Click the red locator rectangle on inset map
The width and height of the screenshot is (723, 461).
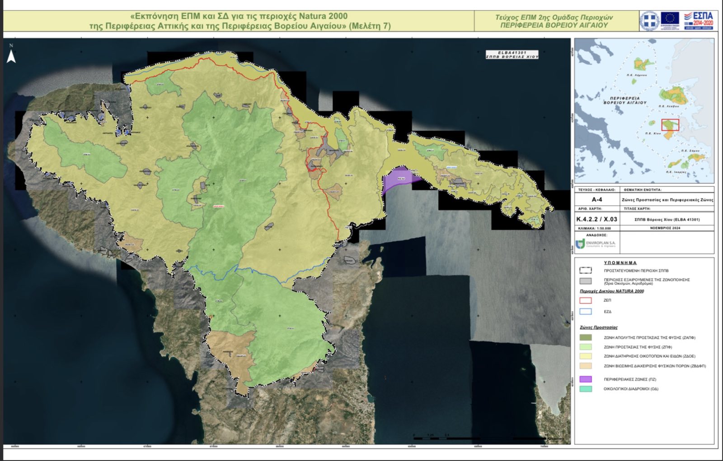point(670,125)
